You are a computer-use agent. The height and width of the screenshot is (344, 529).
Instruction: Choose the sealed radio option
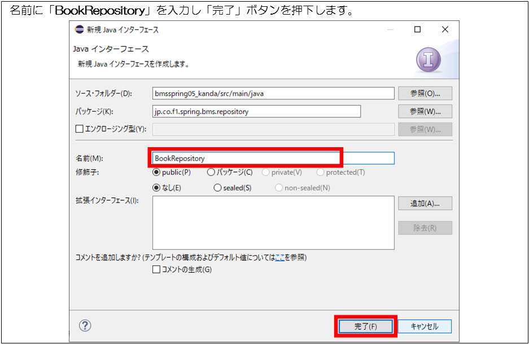217,188
